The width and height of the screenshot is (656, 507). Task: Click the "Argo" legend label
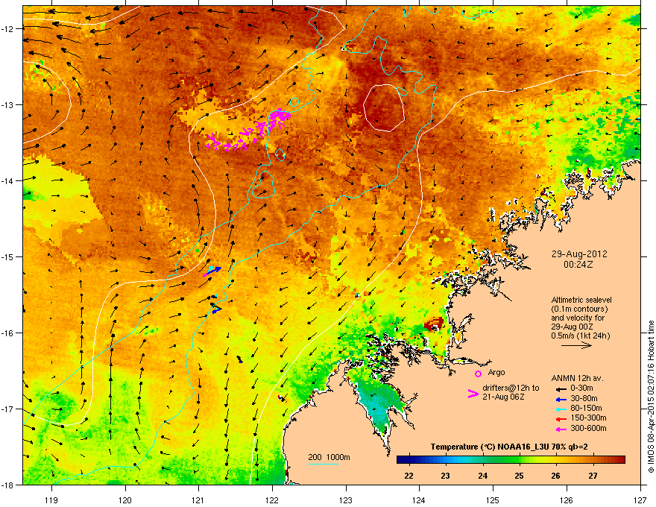[496, 373]
